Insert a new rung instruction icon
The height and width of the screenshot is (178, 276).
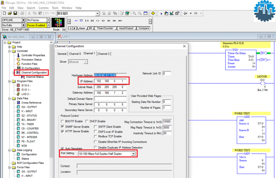[76, 20]
